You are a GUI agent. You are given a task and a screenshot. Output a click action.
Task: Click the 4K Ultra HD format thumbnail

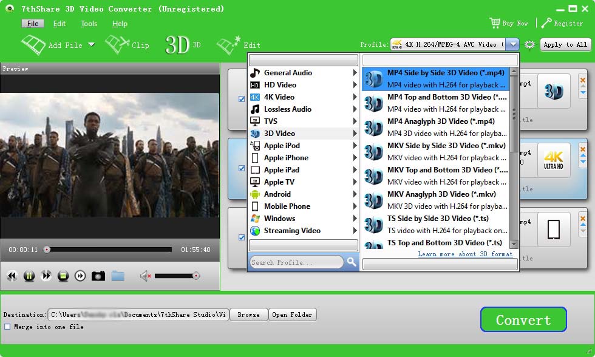click(x=554, y=160)
